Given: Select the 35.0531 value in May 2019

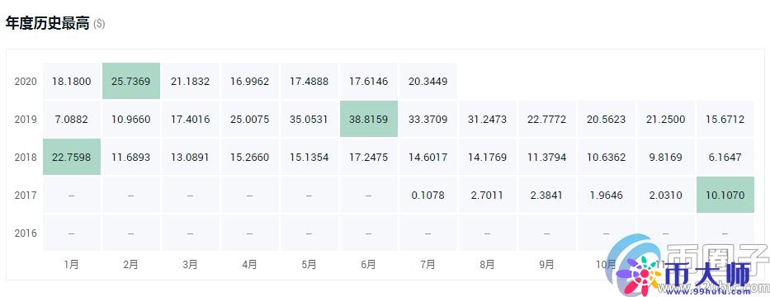Looking at the screenshot, I should coord(309,120).
